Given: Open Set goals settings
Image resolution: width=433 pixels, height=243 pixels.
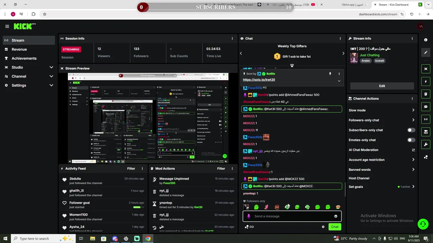Looking at the screenshot, I should click(382, 187).
